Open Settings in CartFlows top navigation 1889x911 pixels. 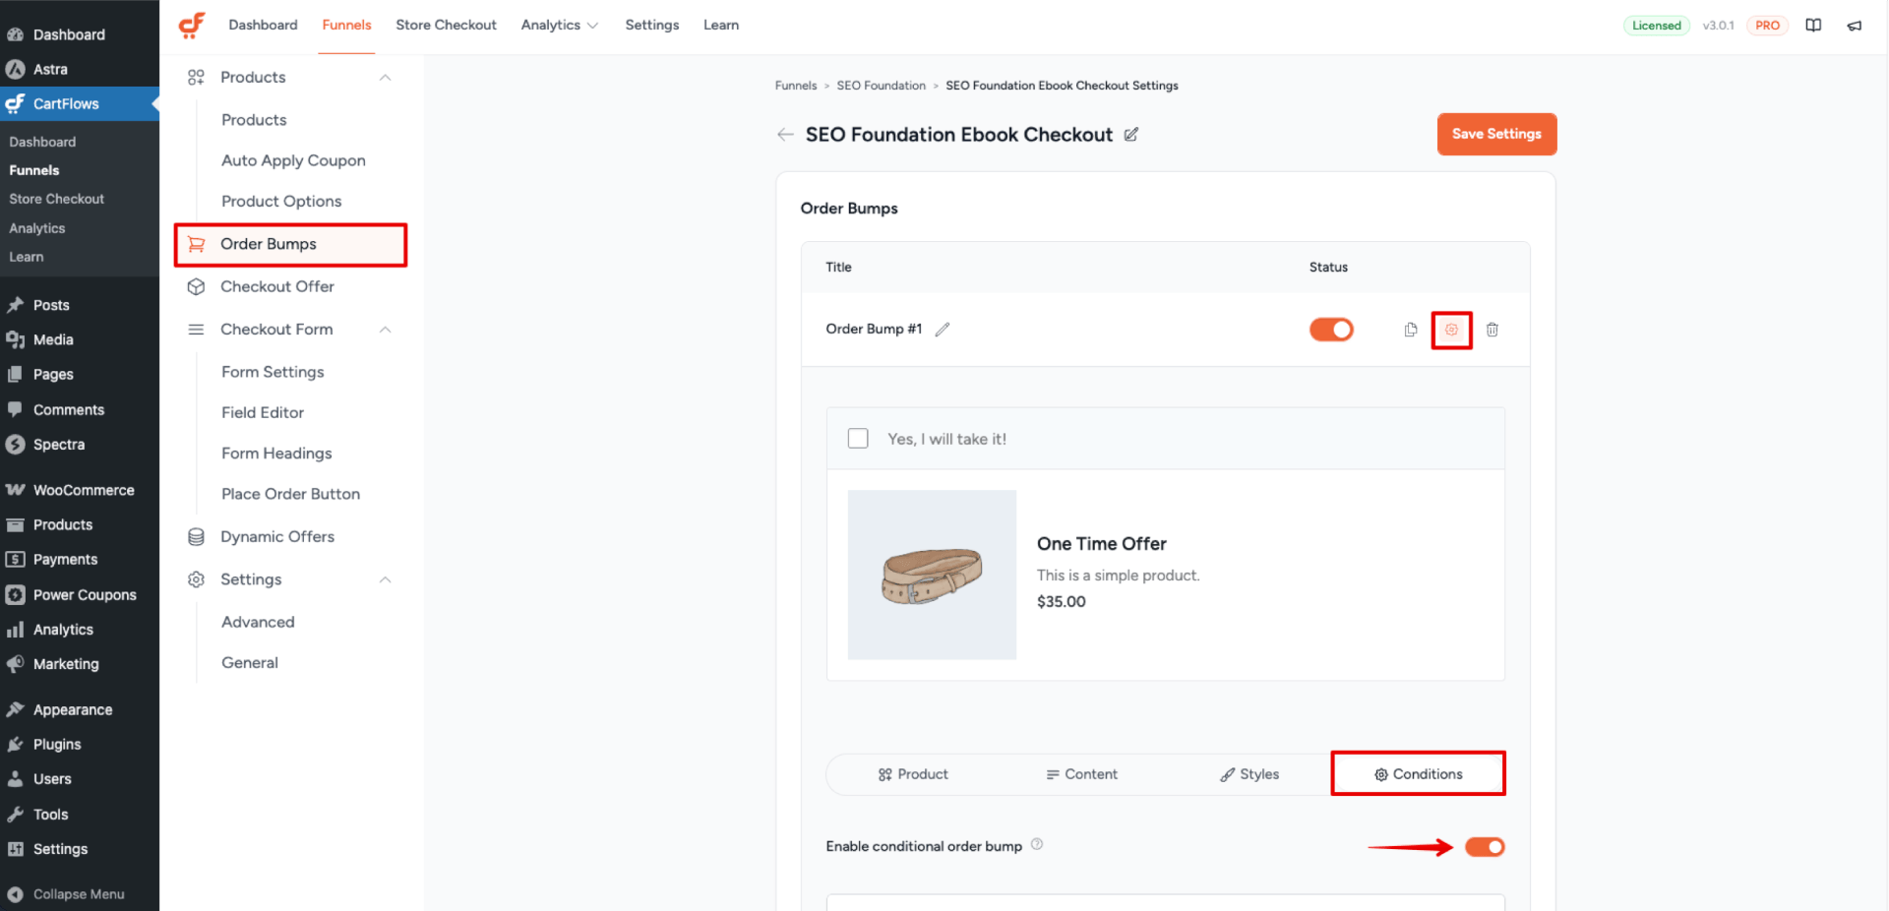[x=652, y=25]
